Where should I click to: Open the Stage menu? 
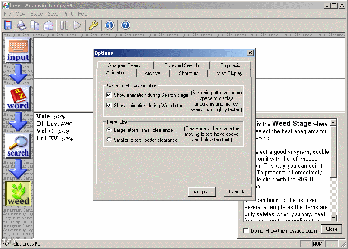pyautogui.click(x=37, y=14)
